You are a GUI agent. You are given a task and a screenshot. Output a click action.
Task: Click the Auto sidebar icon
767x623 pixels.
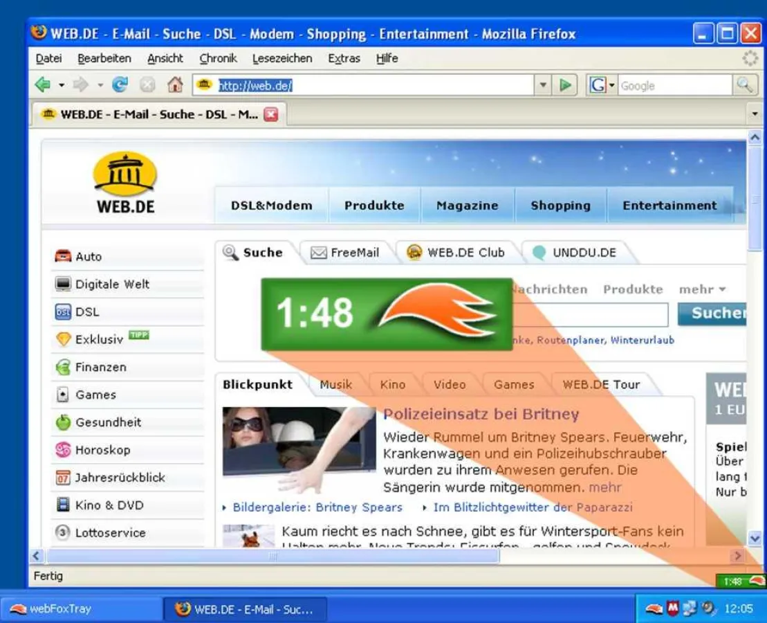(x=63, y=255)
